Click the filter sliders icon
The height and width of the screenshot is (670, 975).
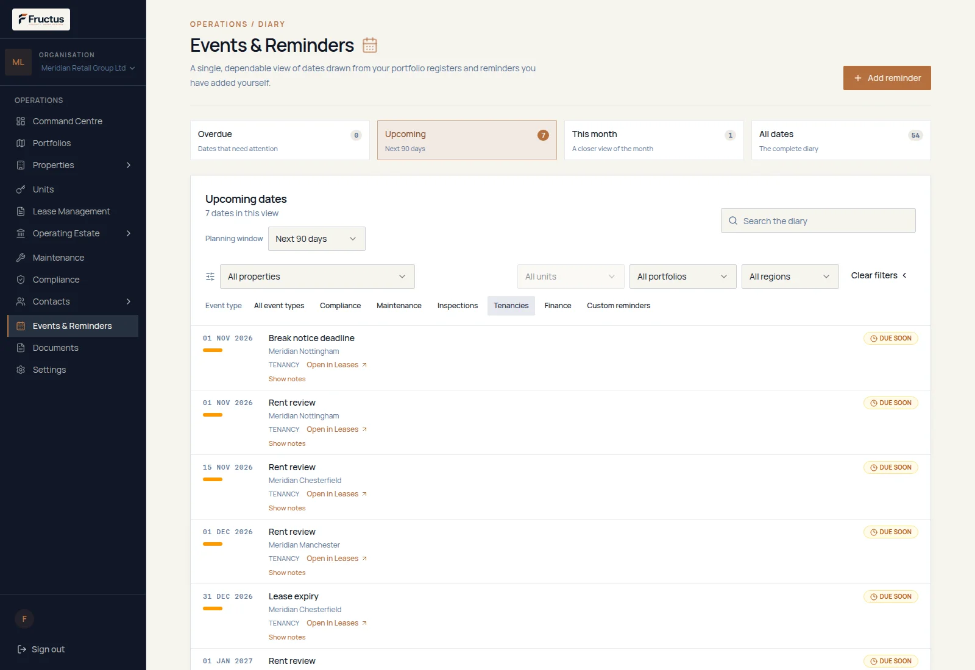coord(210,277)
